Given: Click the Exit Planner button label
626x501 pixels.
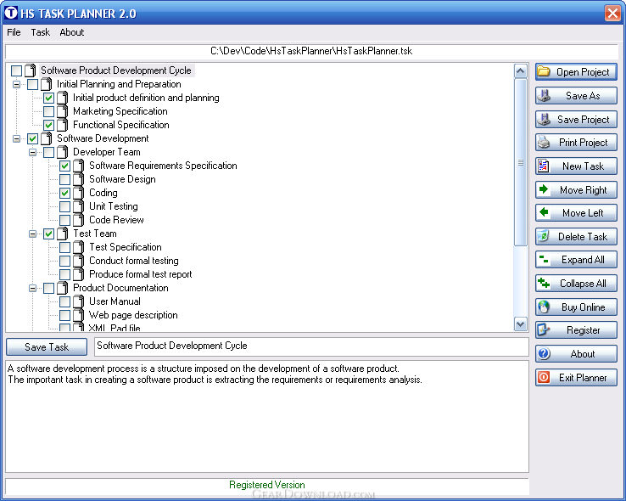Looking at the screenshot, I should coord(583,378).
